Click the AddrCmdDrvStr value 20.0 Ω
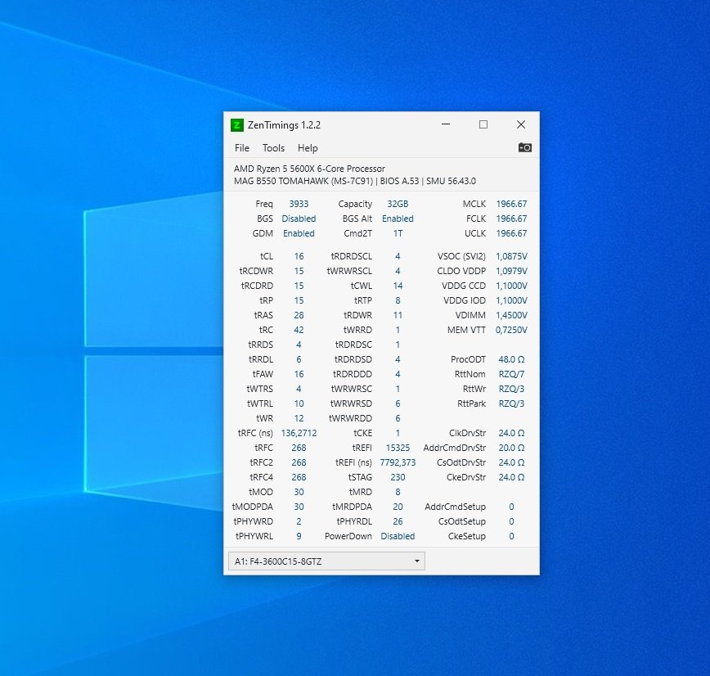This screenshot has width=710, height=676. point(511,448)
